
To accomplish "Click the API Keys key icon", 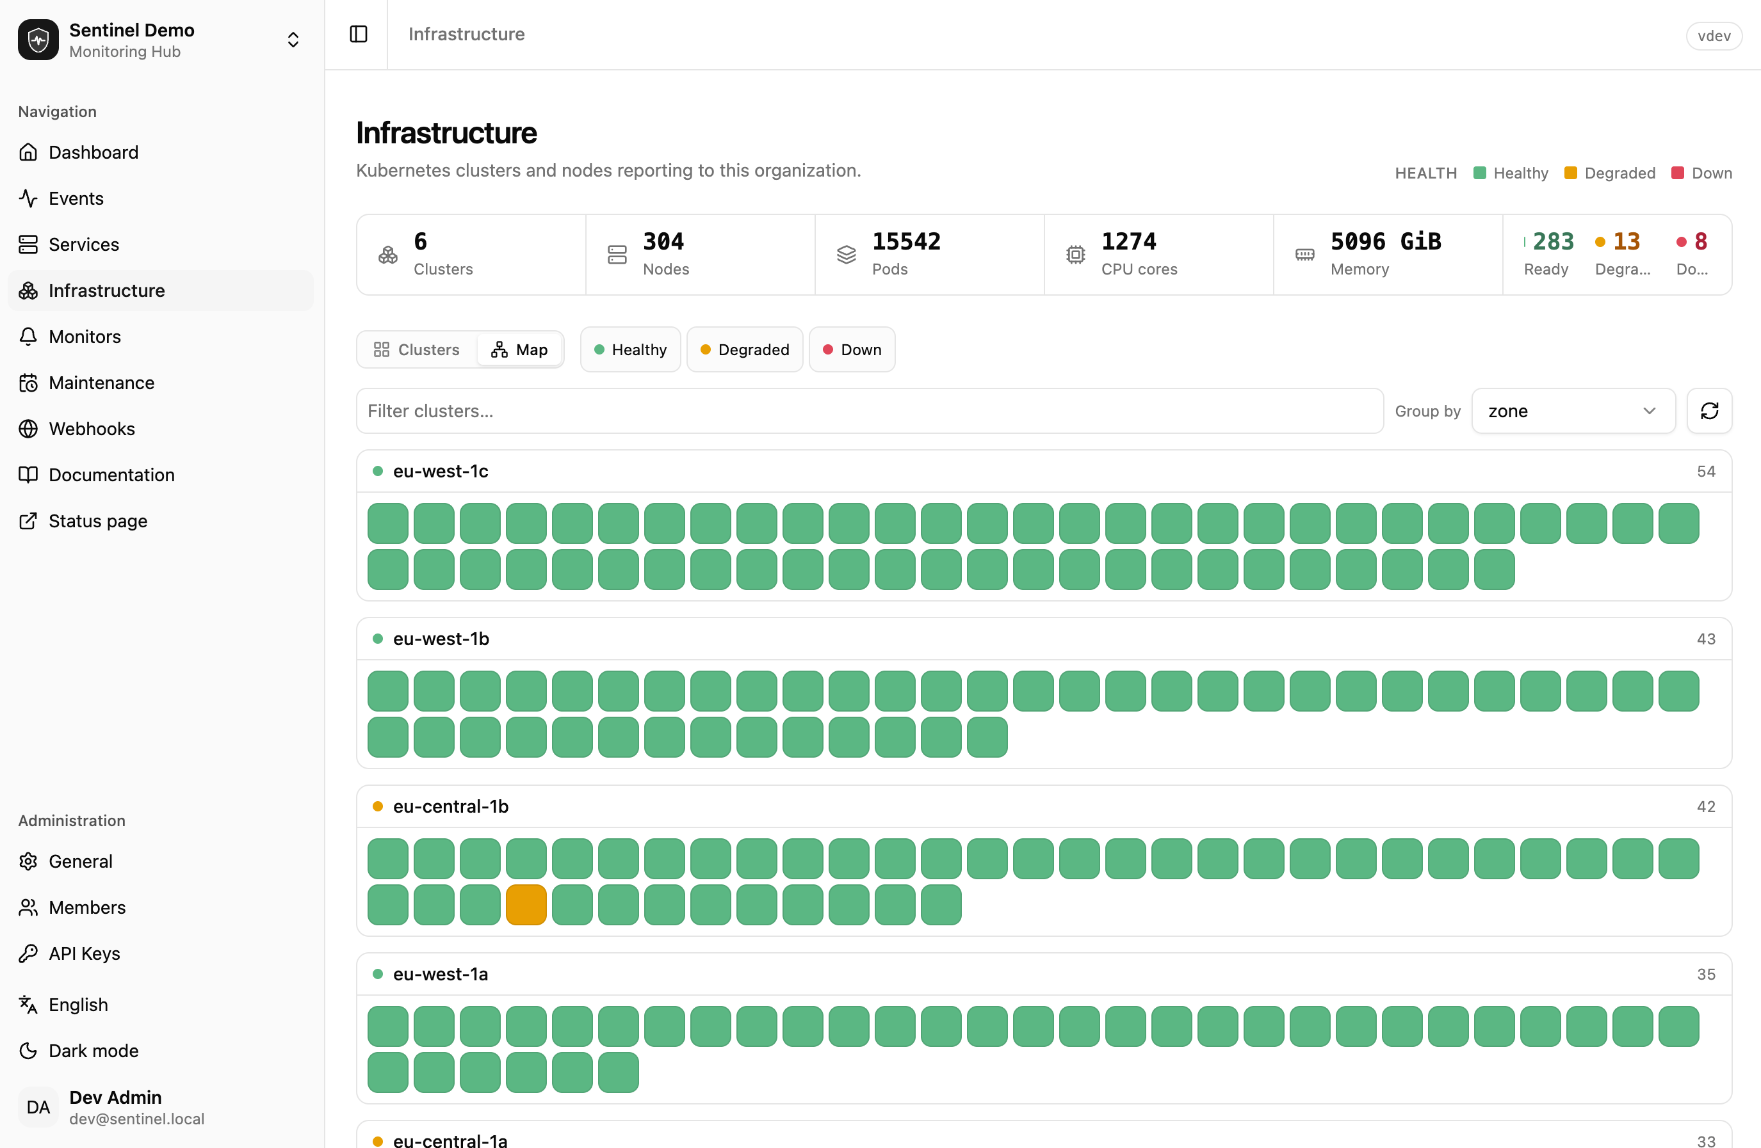I will click(x=28, y=953).
